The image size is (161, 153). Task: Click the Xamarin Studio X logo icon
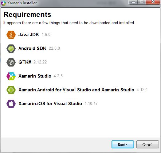point(11,76)
